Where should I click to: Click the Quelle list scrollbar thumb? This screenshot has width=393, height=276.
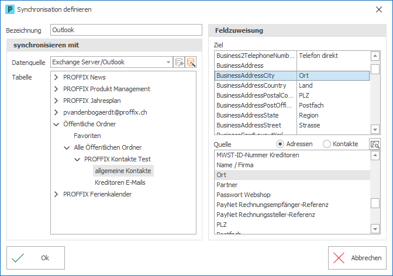pos(375,203)
